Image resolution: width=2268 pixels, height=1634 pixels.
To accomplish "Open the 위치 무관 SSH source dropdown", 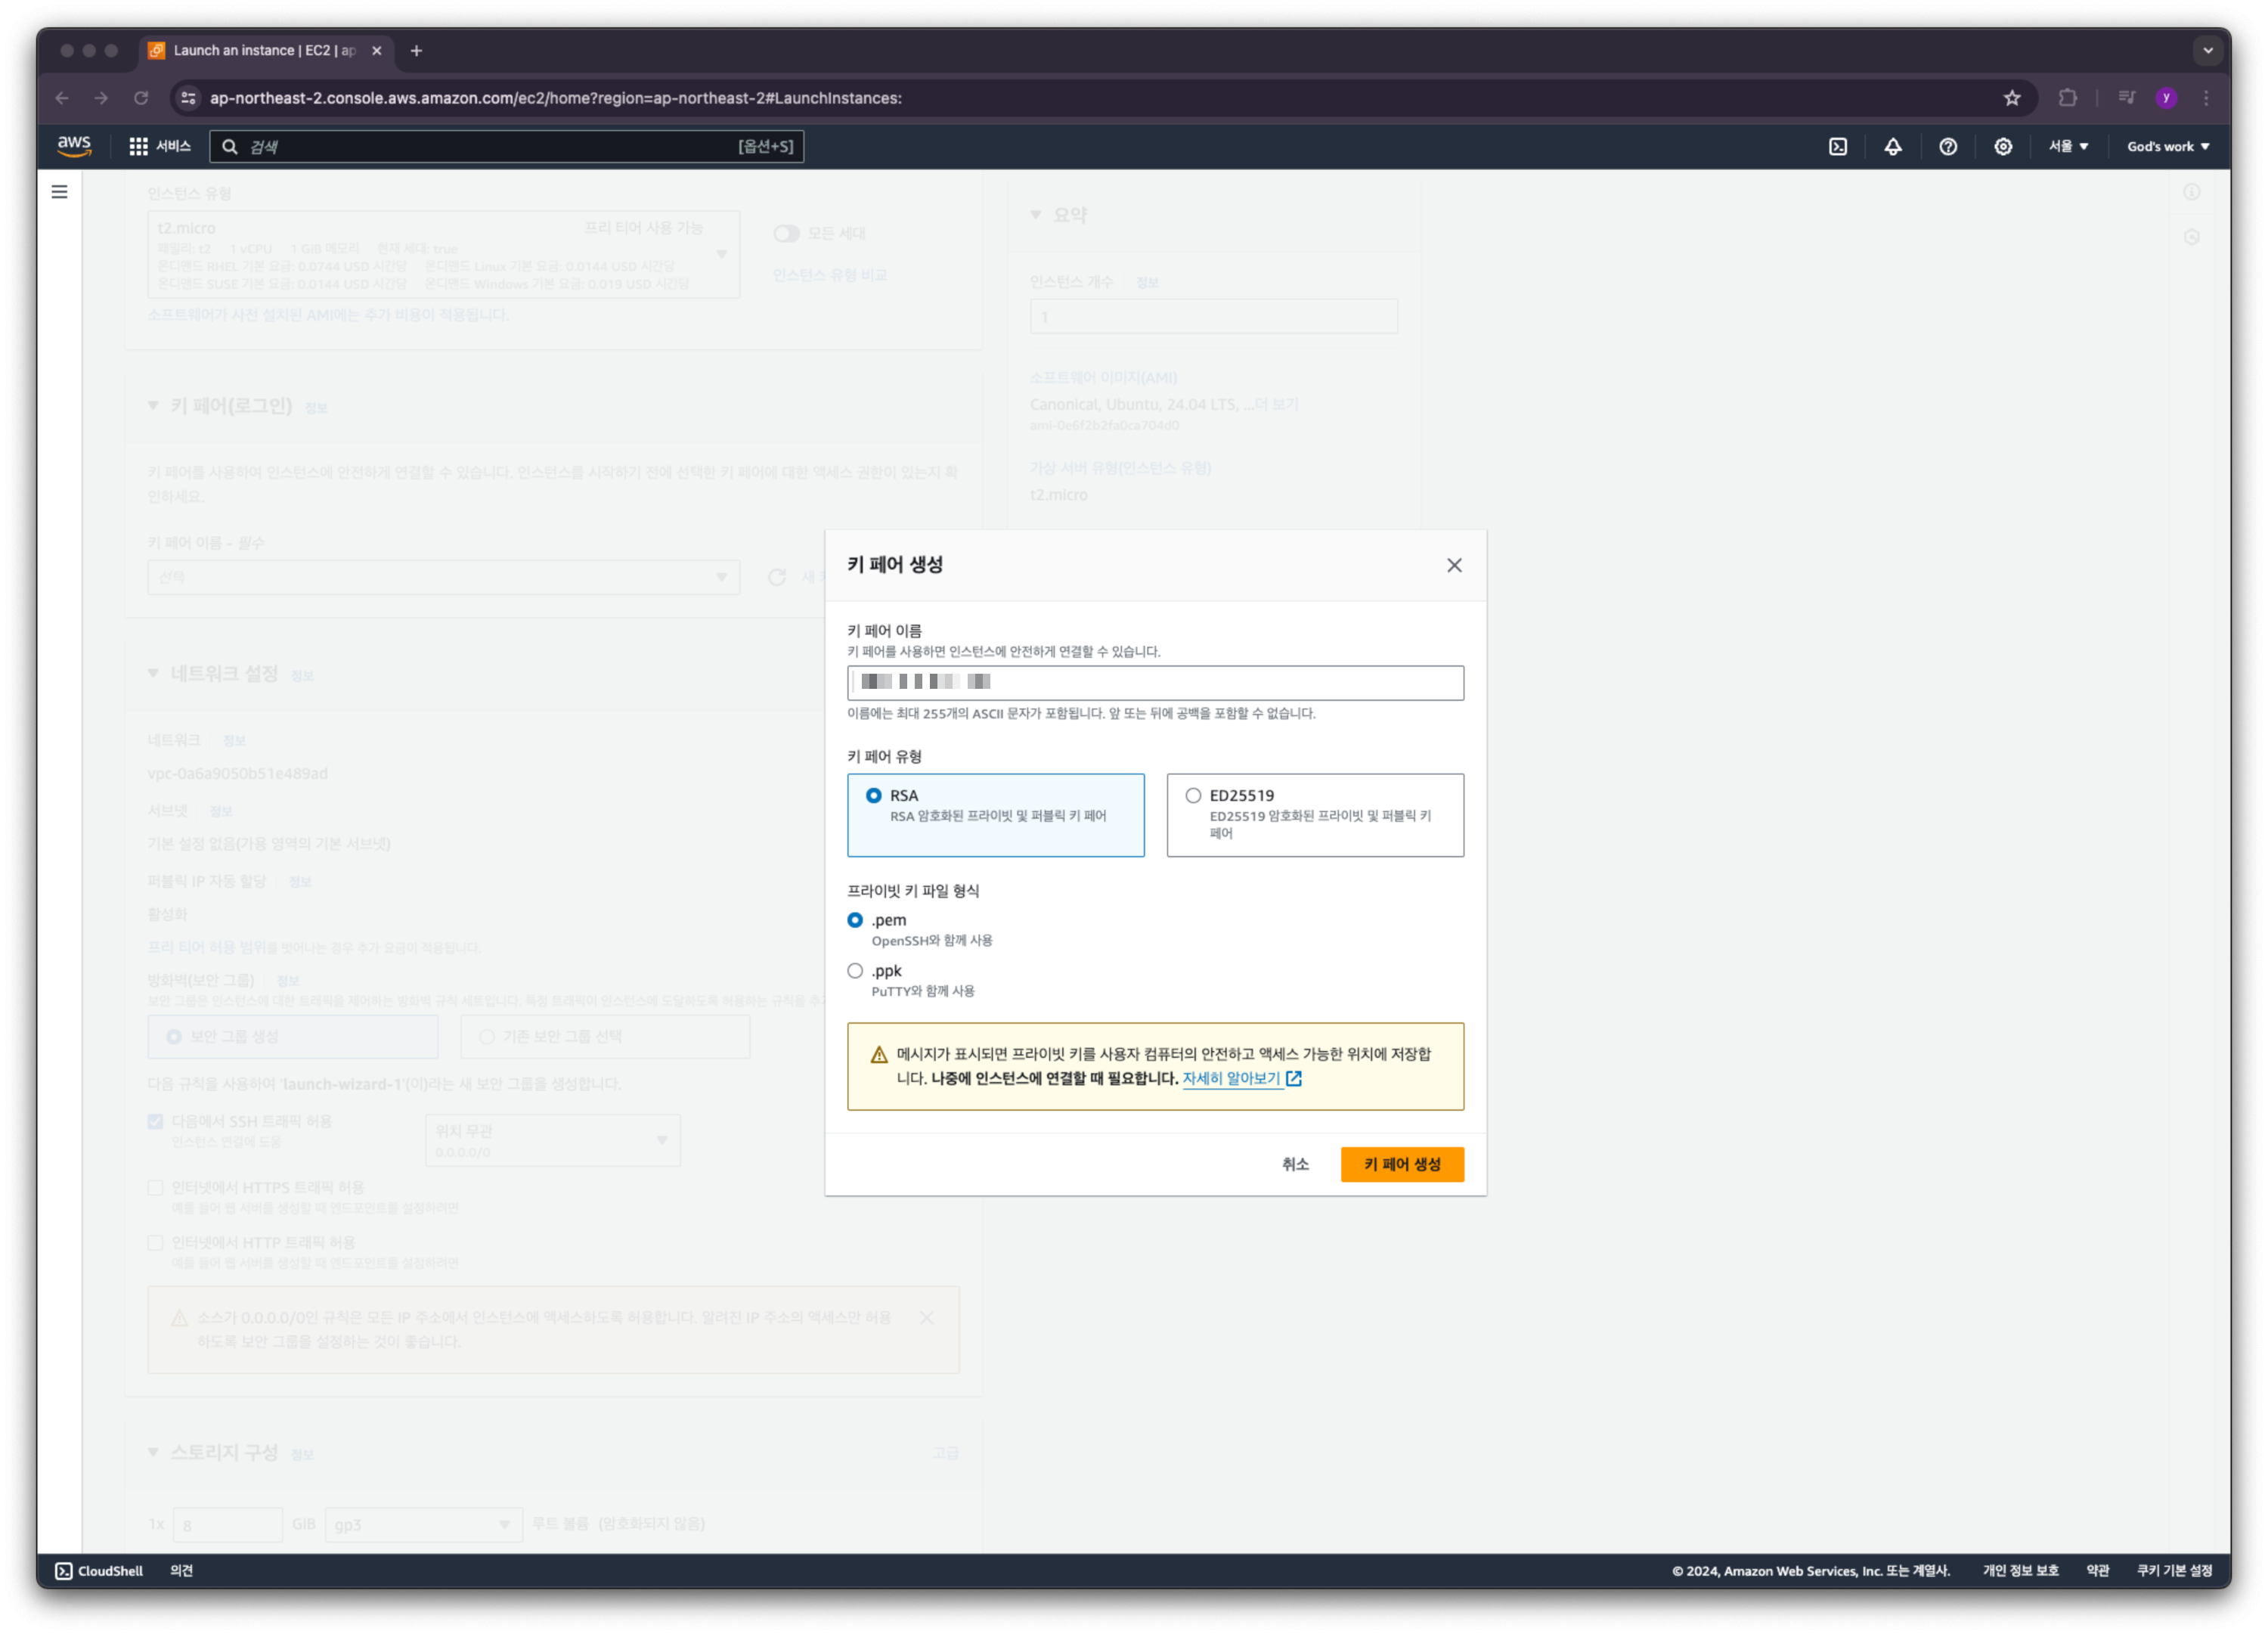I will 552,1140.
